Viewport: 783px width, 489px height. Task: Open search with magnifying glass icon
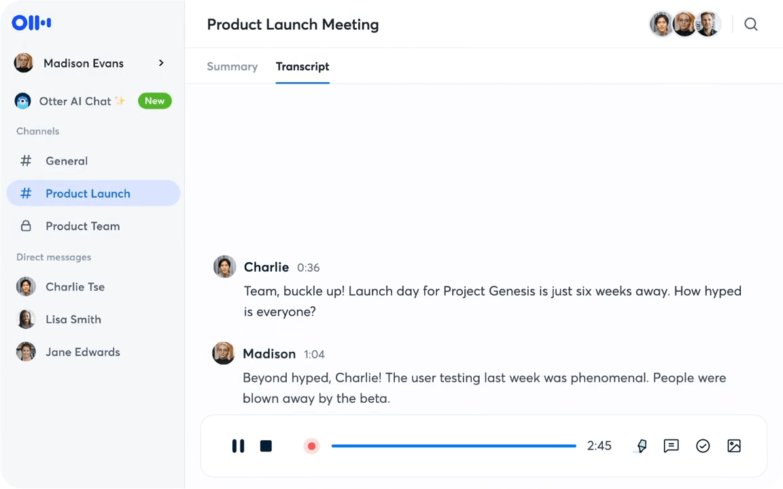[x=750, y=24]
